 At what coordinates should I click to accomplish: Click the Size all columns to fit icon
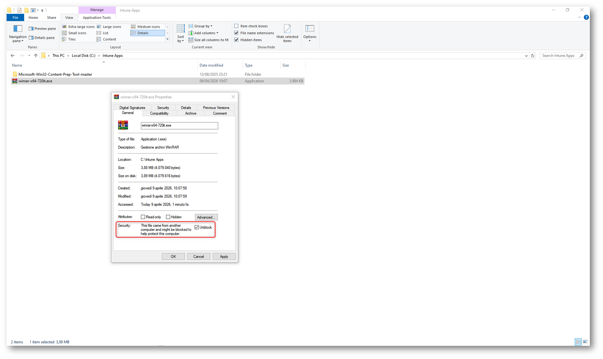191,40
